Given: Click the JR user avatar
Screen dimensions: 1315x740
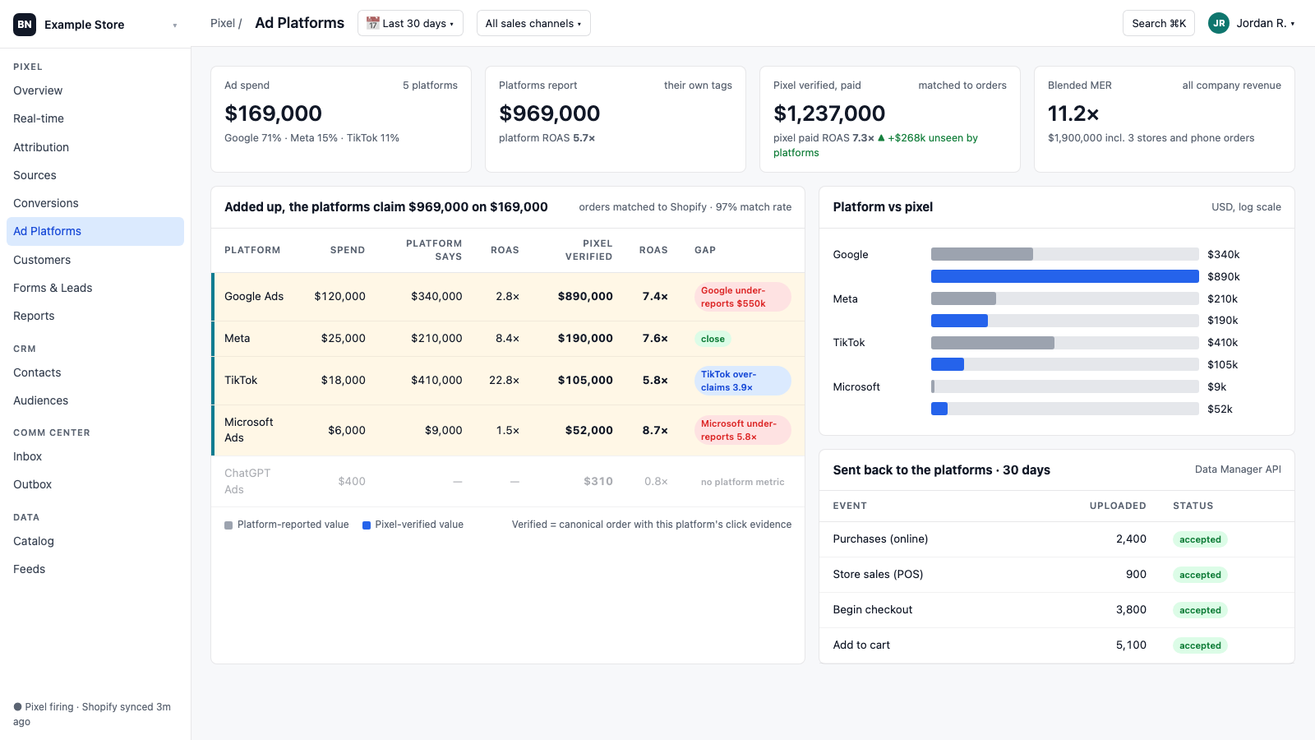Looking at the screenshot, I should tap(1219, 23).
